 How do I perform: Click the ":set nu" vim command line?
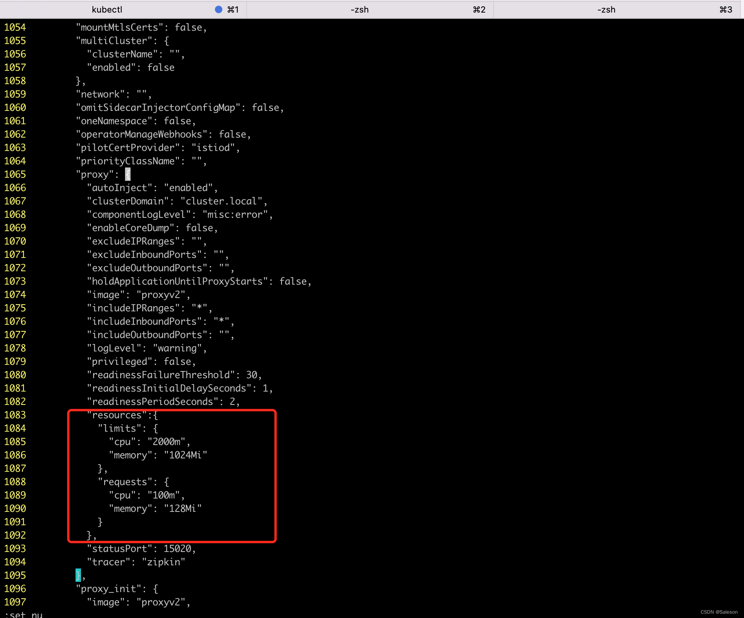coord(23,614)
